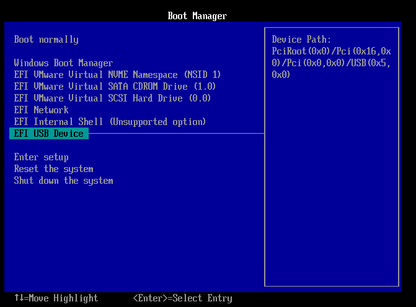Click the Boot Manager title
The width and height of the screenshot is (416, 307).
pos(197,16)
